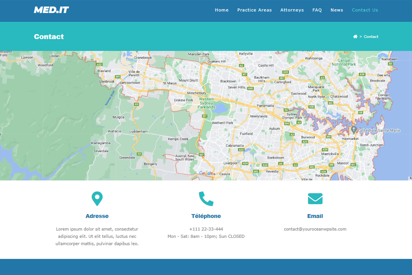This screenshot has width=412, height=275.
Task: Click the MED.IT logo
Action: [51, 10]
